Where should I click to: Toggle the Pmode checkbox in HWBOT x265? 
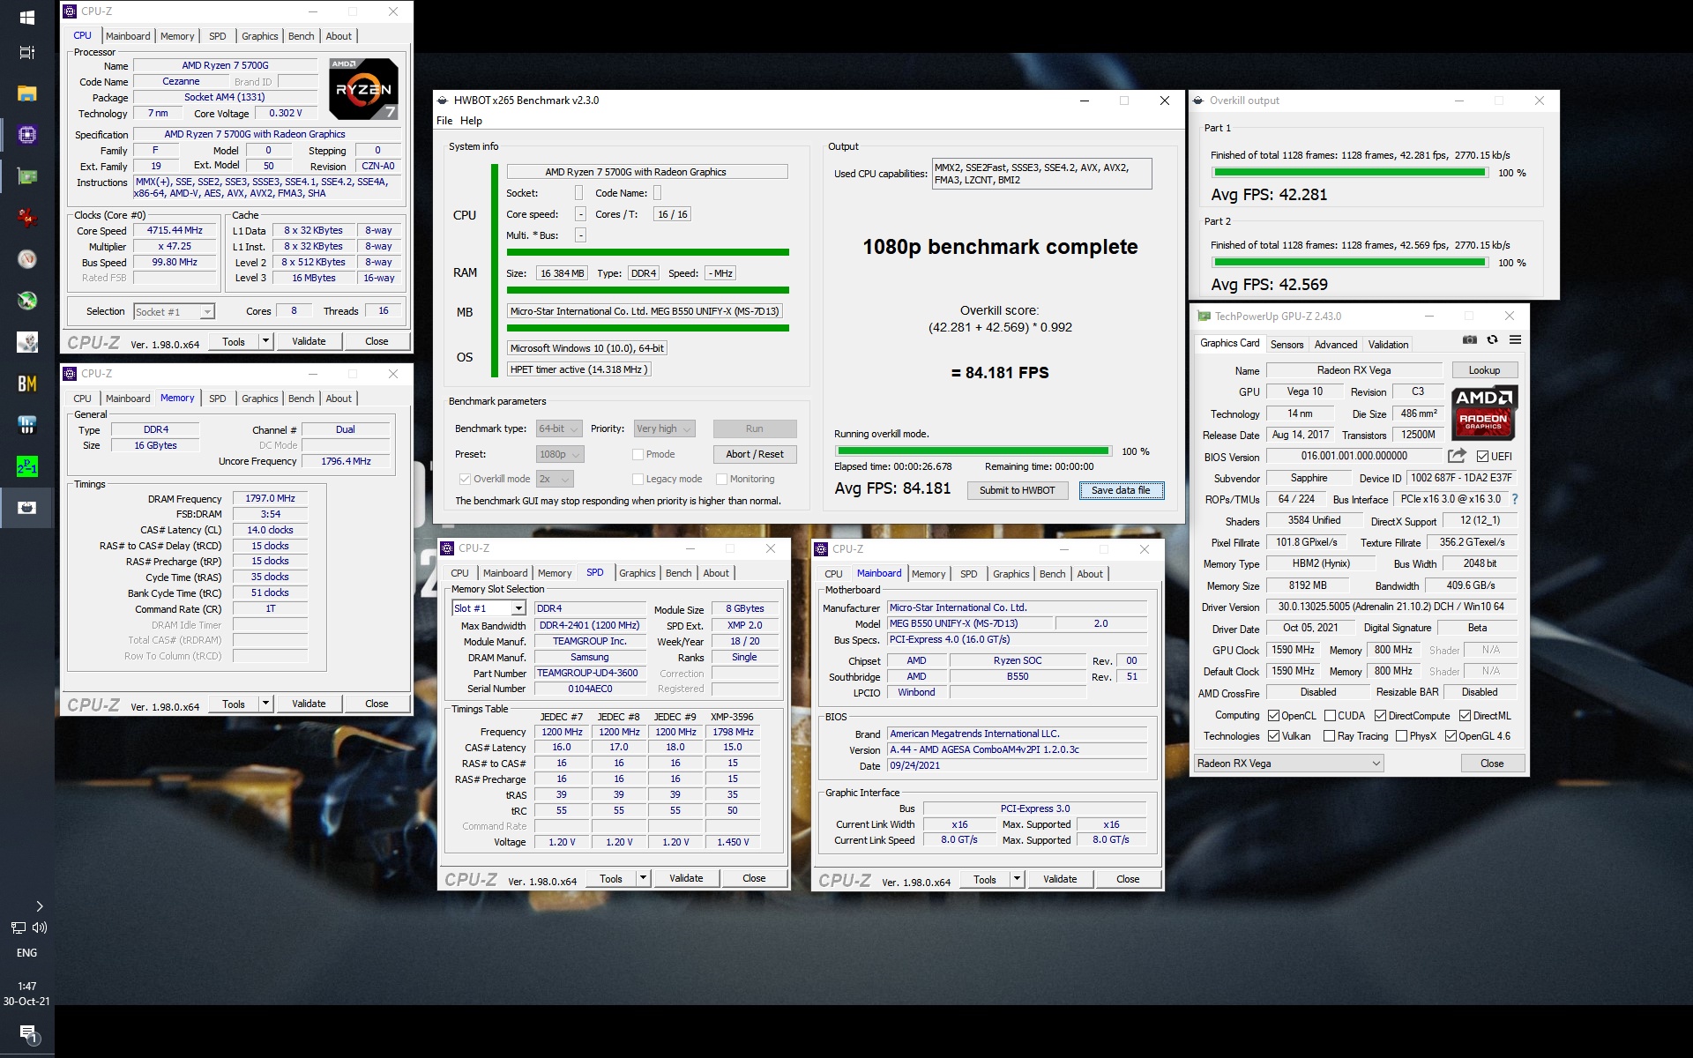(638, 454)
